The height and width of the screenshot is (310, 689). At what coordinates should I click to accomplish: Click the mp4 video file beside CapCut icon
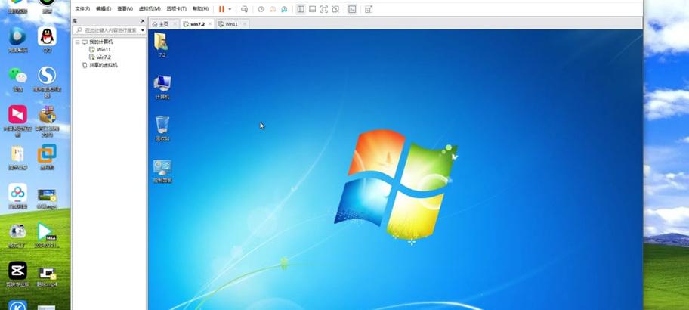[47, 273]
